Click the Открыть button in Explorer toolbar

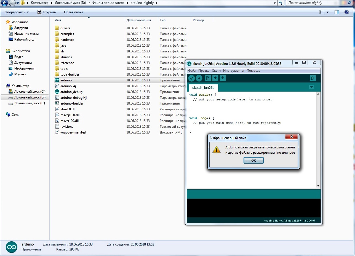(x=46, y=12)
